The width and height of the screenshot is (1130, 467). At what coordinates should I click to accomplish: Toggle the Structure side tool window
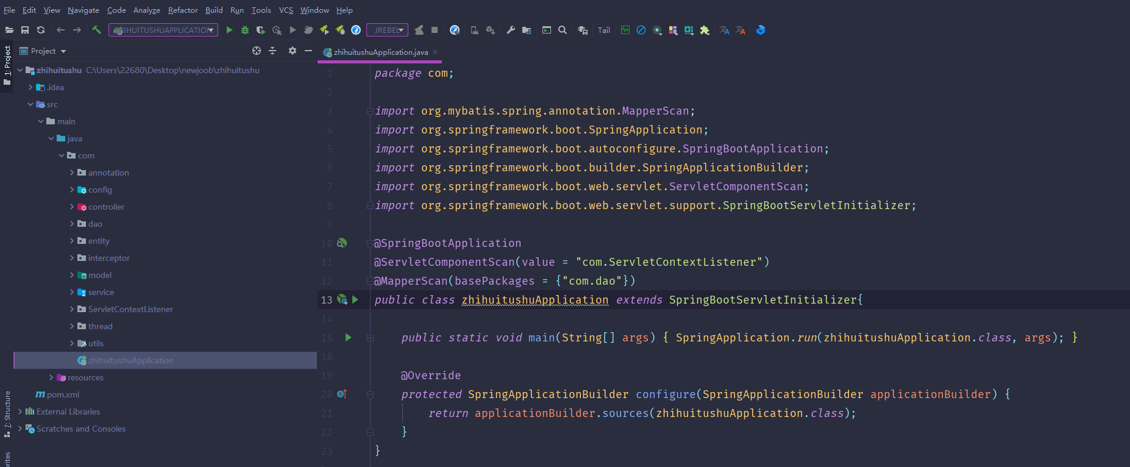(7, 415)
